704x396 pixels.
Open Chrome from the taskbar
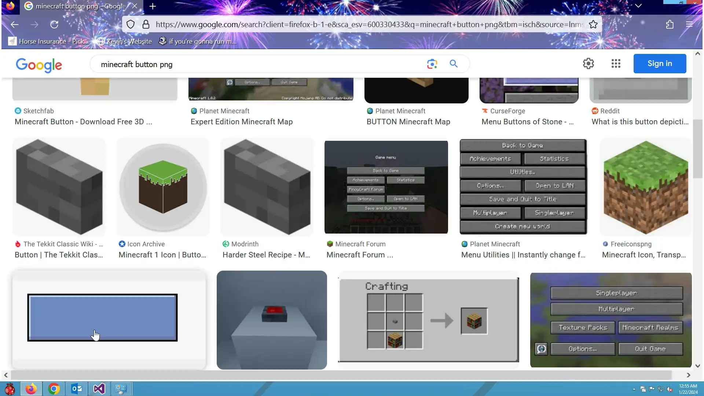tap(54, 388)
